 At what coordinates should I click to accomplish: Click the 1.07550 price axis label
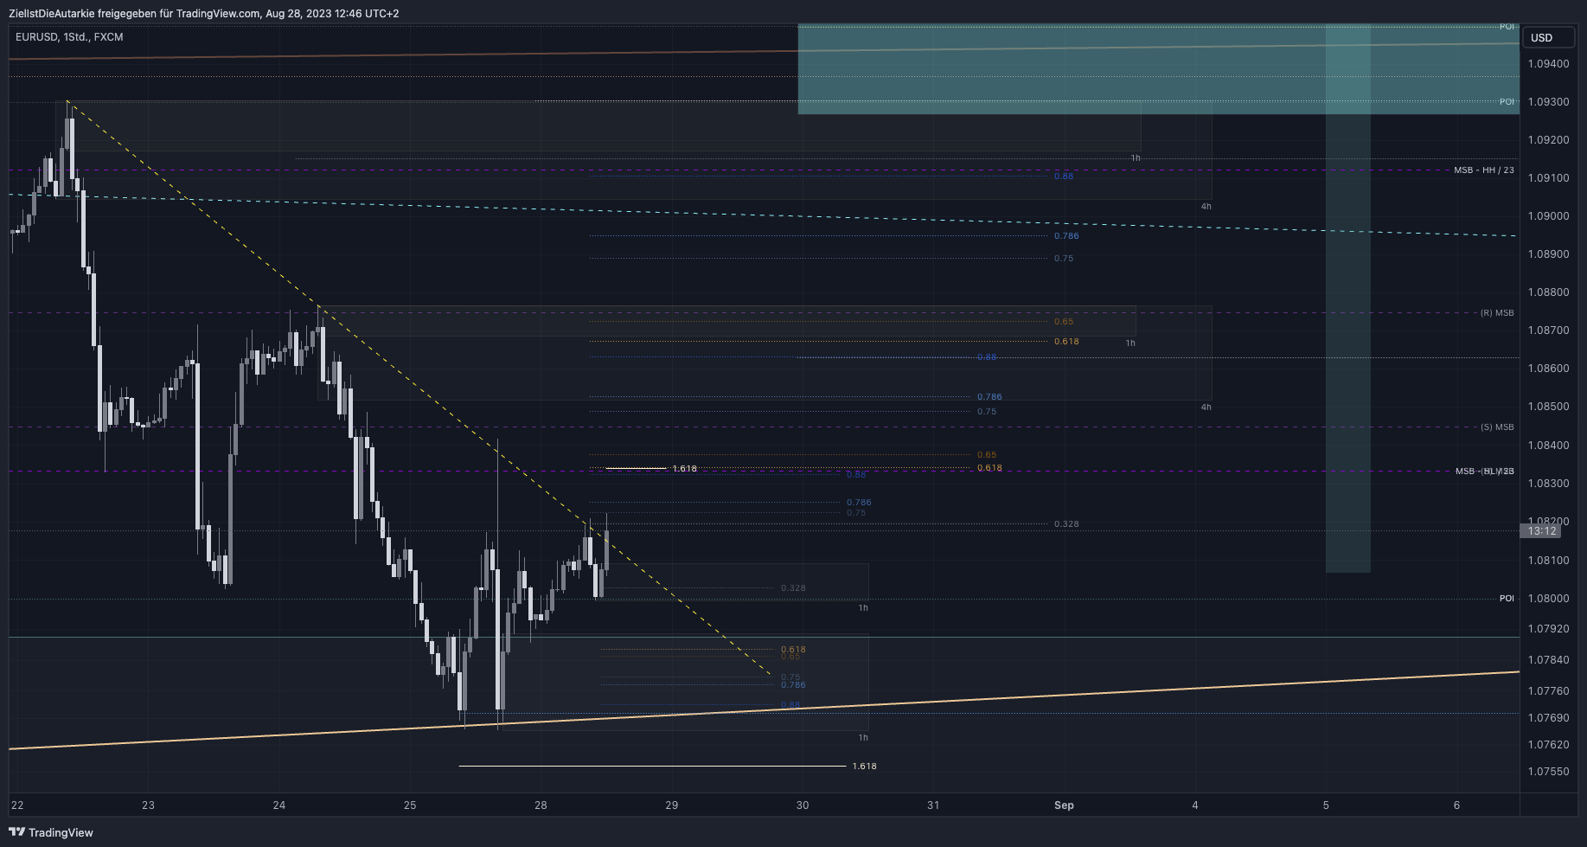coord(1548,772)
